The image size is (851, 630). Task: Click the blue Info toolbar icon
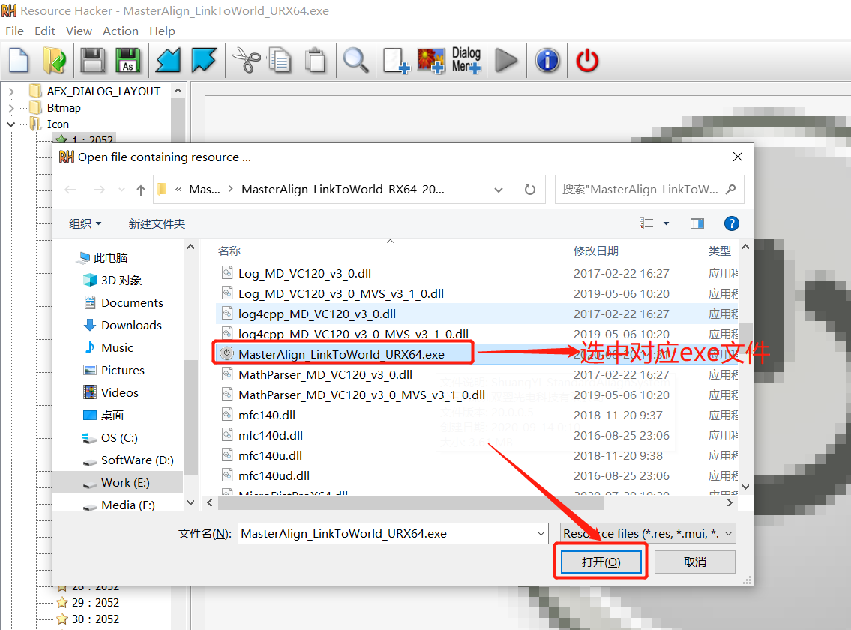pyautogui.click(x=547, y=60)
